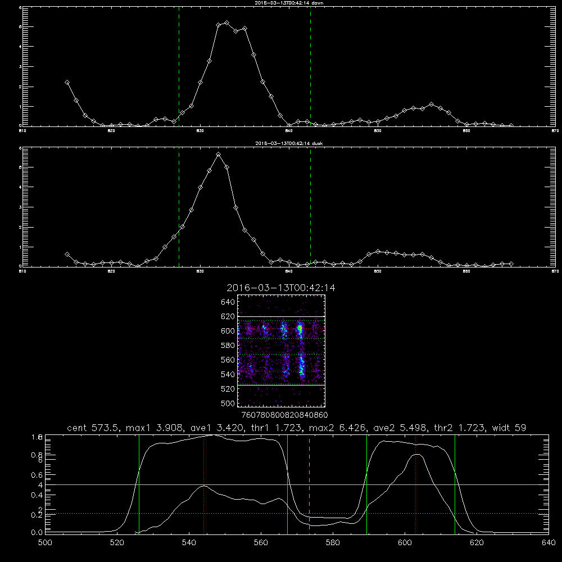This screenshot has height=562, width=562.
Task: Click the red dotted peak line near 544
Action: pos(203,484)
